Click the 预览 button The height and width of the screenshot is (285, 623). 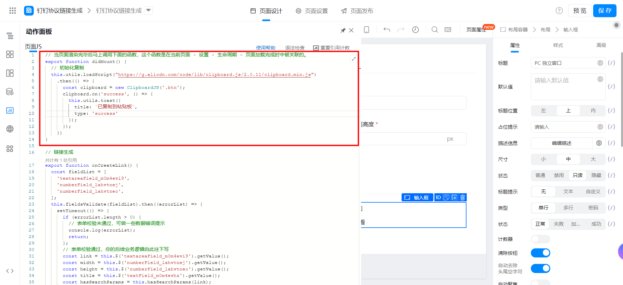pyautogui.click(x=580, y=11)
